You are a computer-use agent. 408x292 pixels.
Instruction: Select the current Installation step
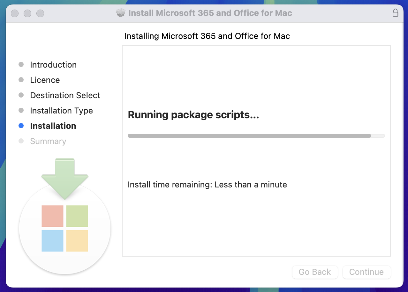(x=53, y=126)
